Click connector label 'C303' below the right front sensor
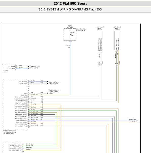151x153 pixels. coord(102,63)
